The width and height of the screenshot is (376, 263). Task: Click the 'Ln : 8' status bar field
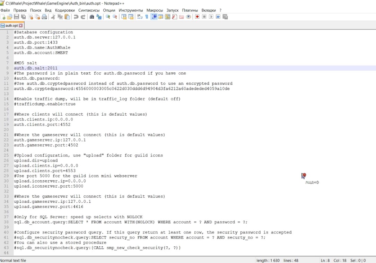pyautogui.click(x=325, y=260)
